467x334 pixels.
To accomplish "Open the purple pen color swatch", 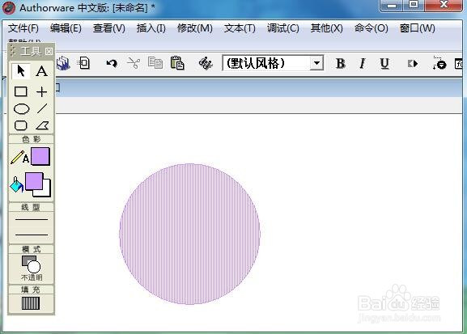I will (40, 156).
